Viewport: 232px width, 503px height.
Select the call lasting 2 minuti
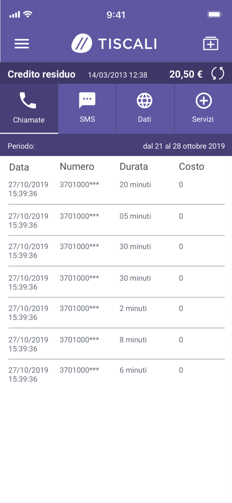coord(116,313)
